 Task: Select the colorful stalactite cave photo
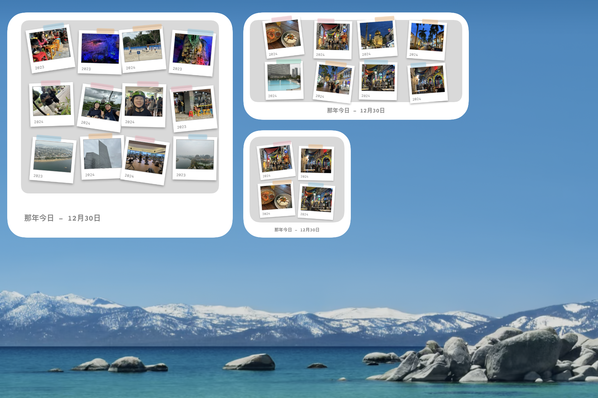pos(192,50)
